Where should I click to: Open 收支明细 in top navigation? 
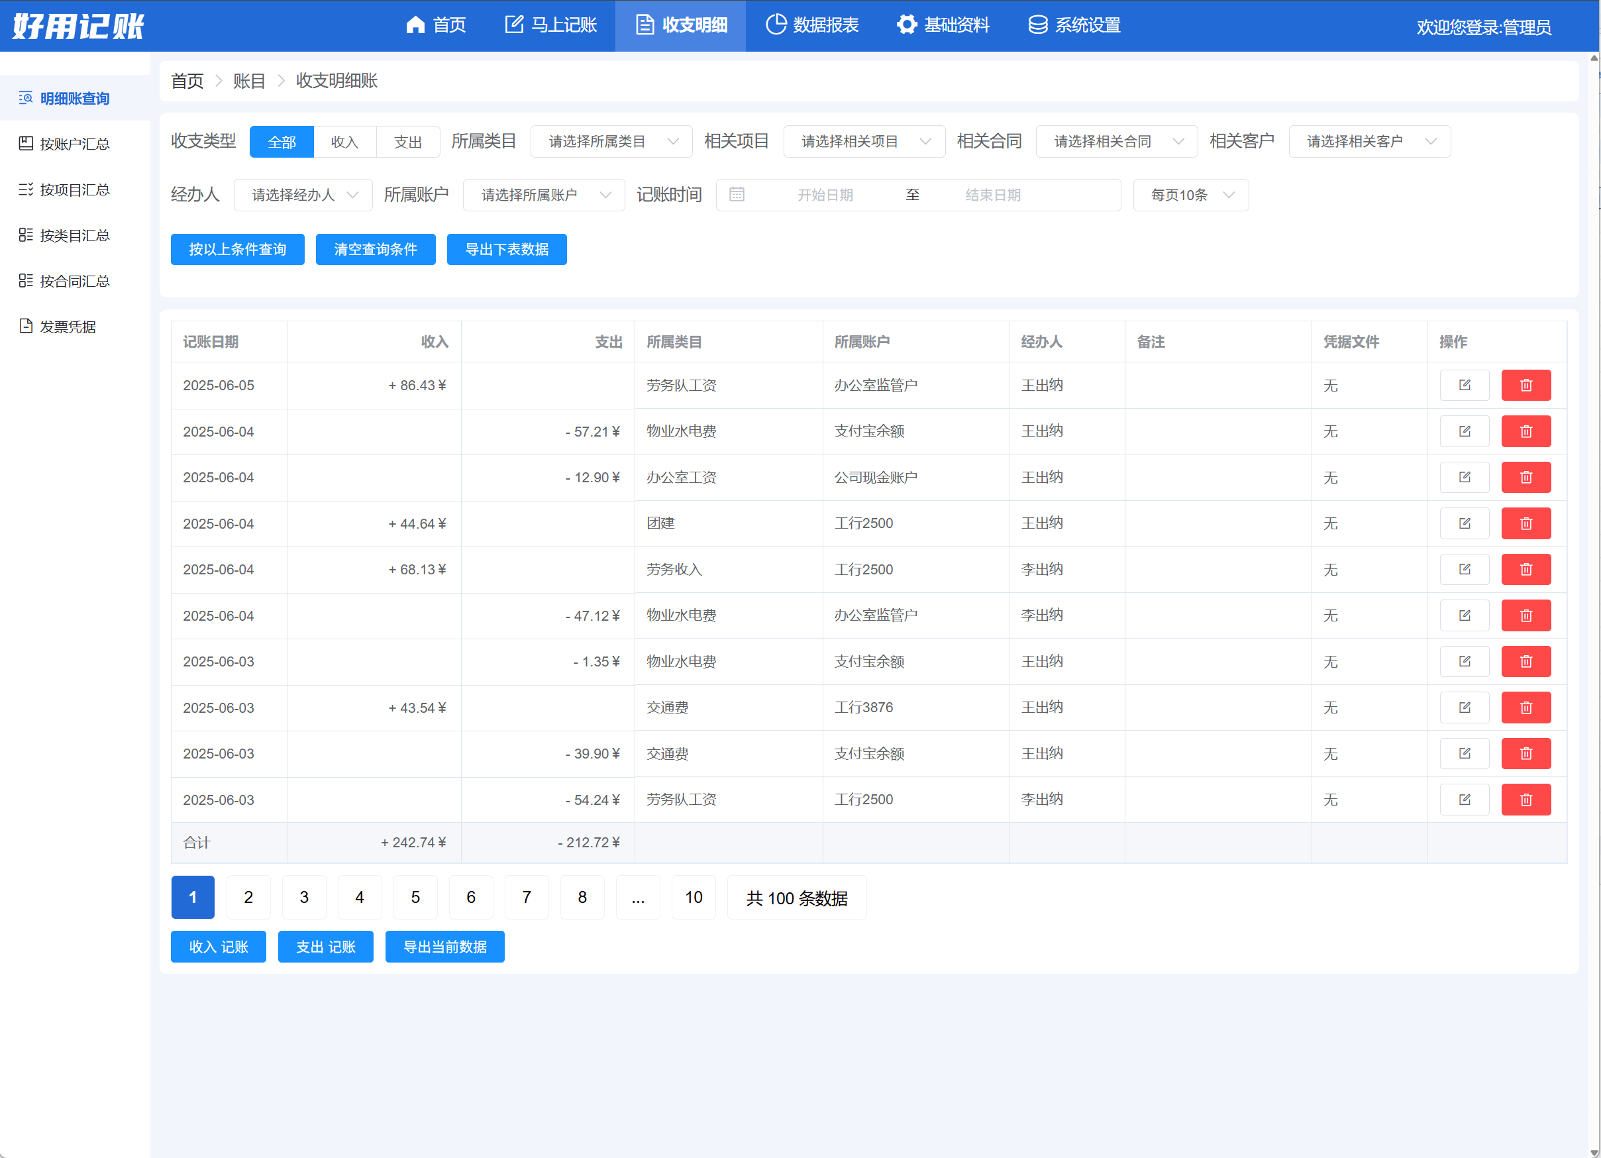tap(680, 25)
